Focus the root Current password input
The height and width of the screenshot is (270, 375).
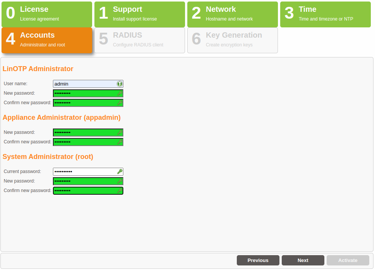(x=85, y=172)
